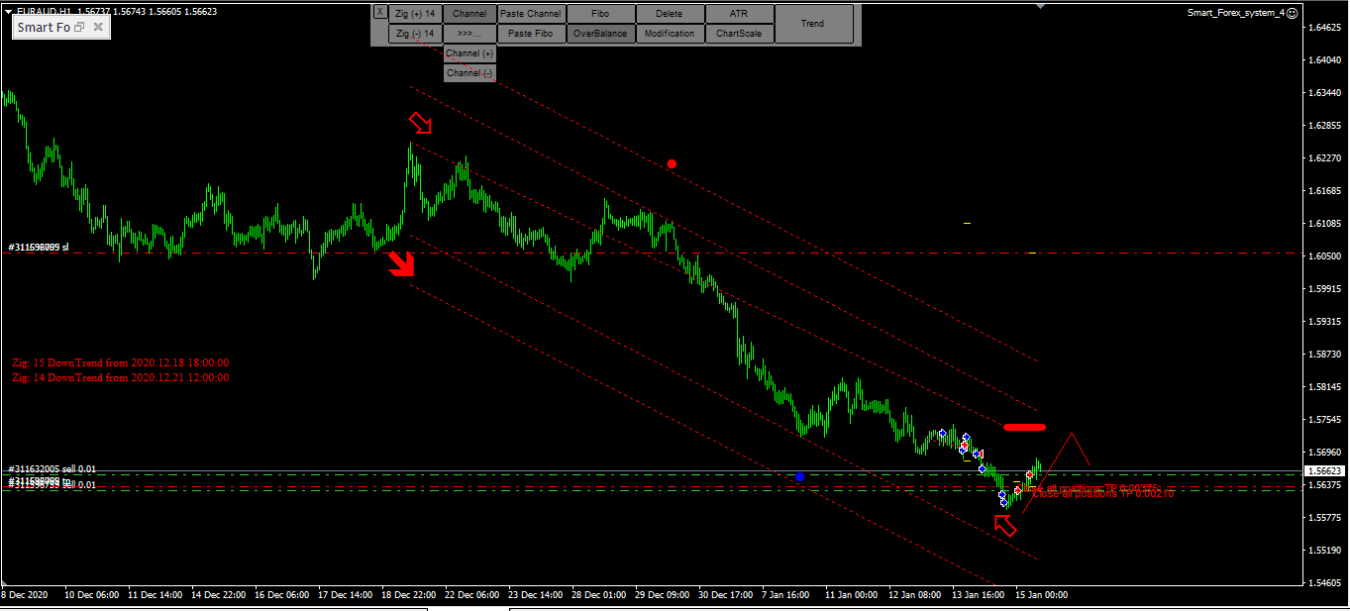Toggle the ChartScale option

click(739, 33)
